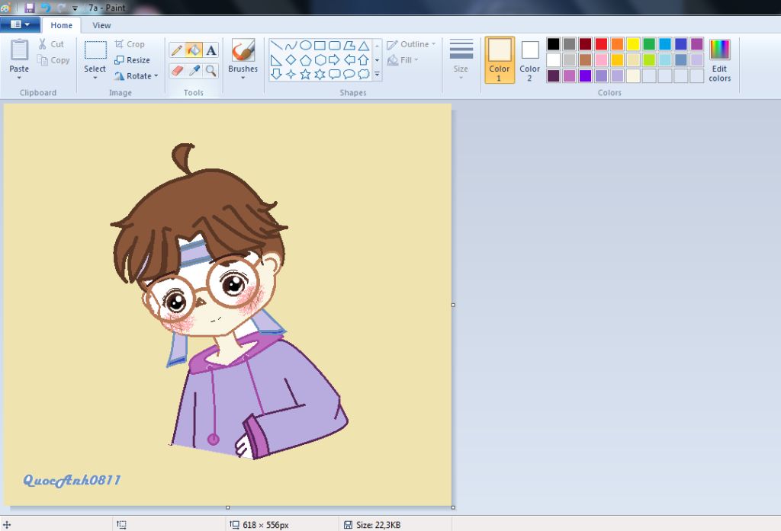Choose the Triangle shape
The height and width of the screenshot is (531, 781).
click(364, 46)
